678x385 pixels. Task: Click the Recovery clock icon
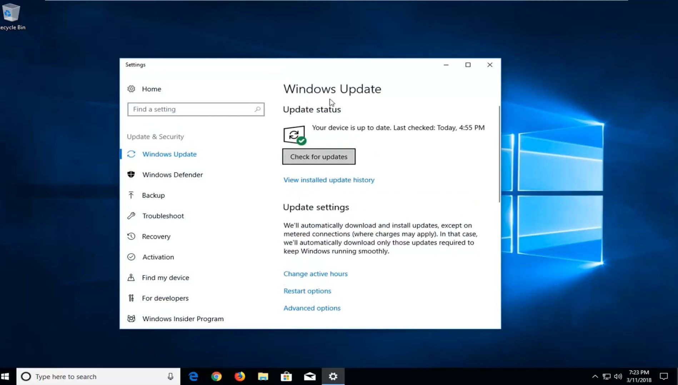131,236
